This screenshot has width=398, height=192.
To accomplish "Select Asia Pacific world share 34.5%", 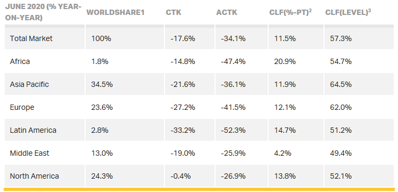I will click(x=102, y=84).
